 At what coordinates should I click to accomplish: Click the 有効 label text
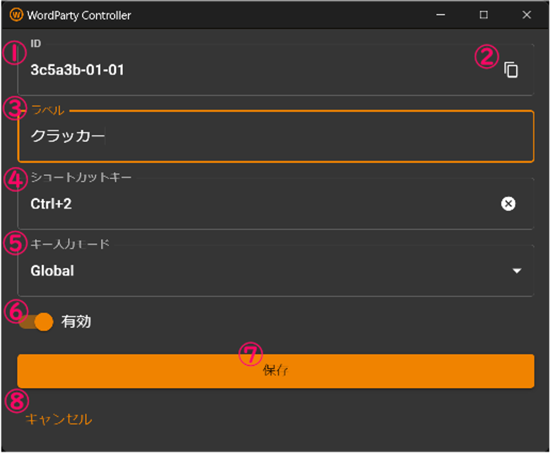[76, 322]
